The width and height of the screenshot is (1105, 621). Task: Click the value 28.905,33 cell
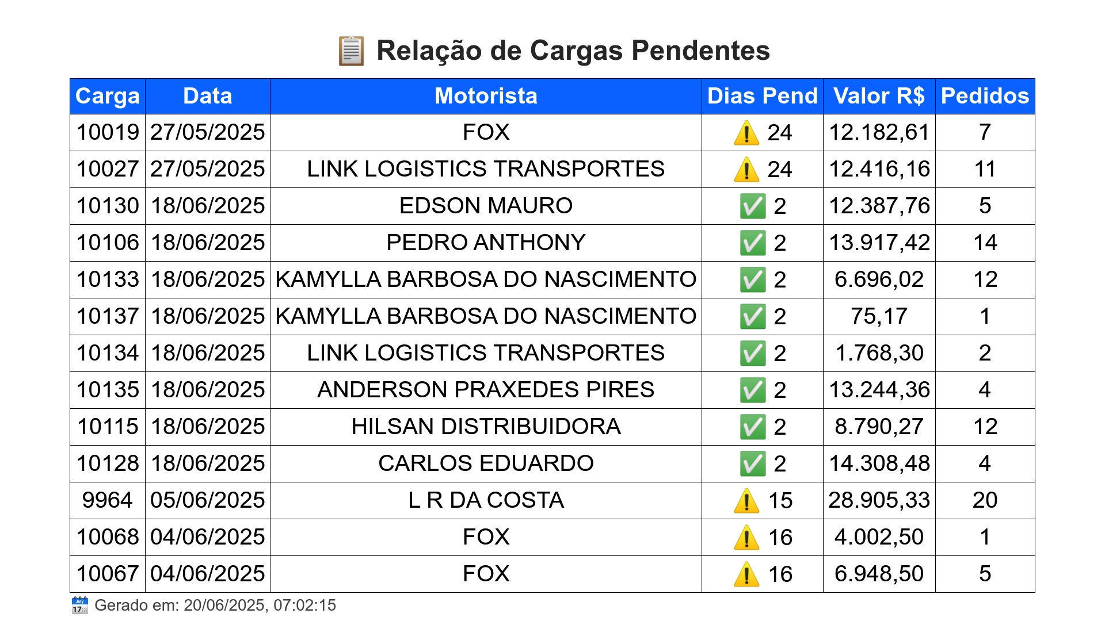tap(879, 500)
